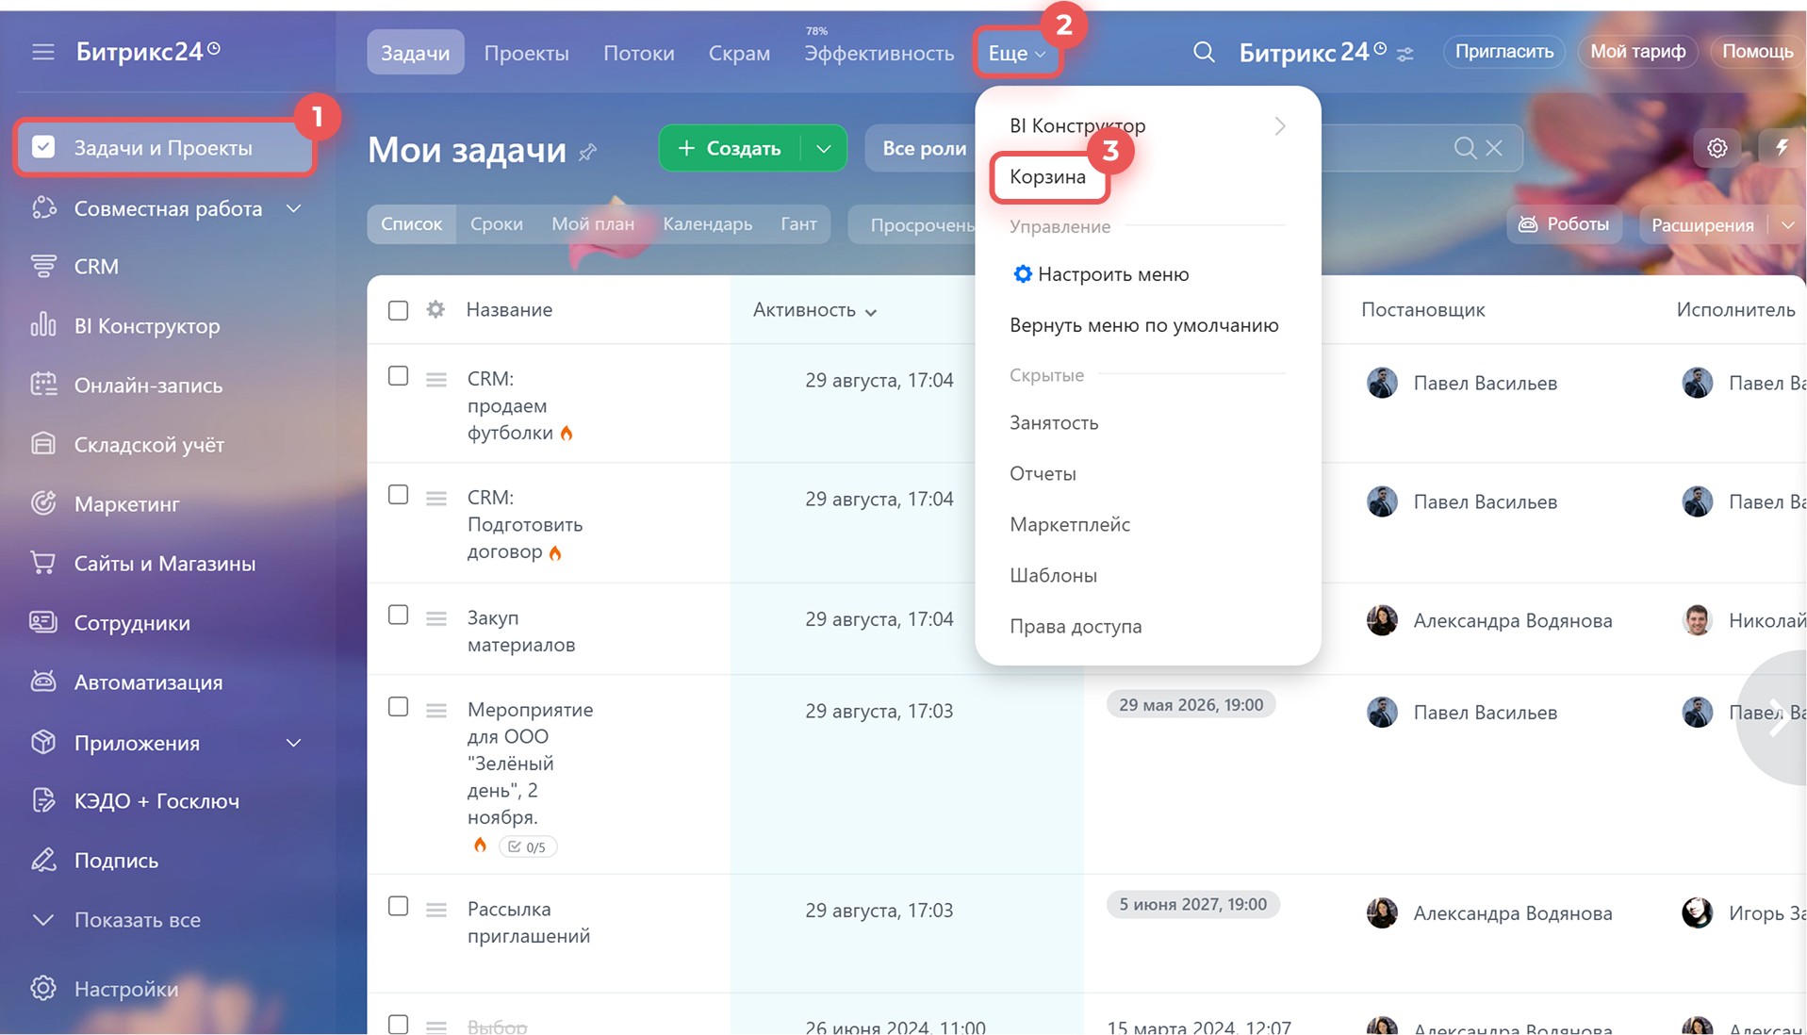The height and width of the screenshot is (1035, 1807).
Task: Switch to the Гант view
Action: [x=798, y=224]
